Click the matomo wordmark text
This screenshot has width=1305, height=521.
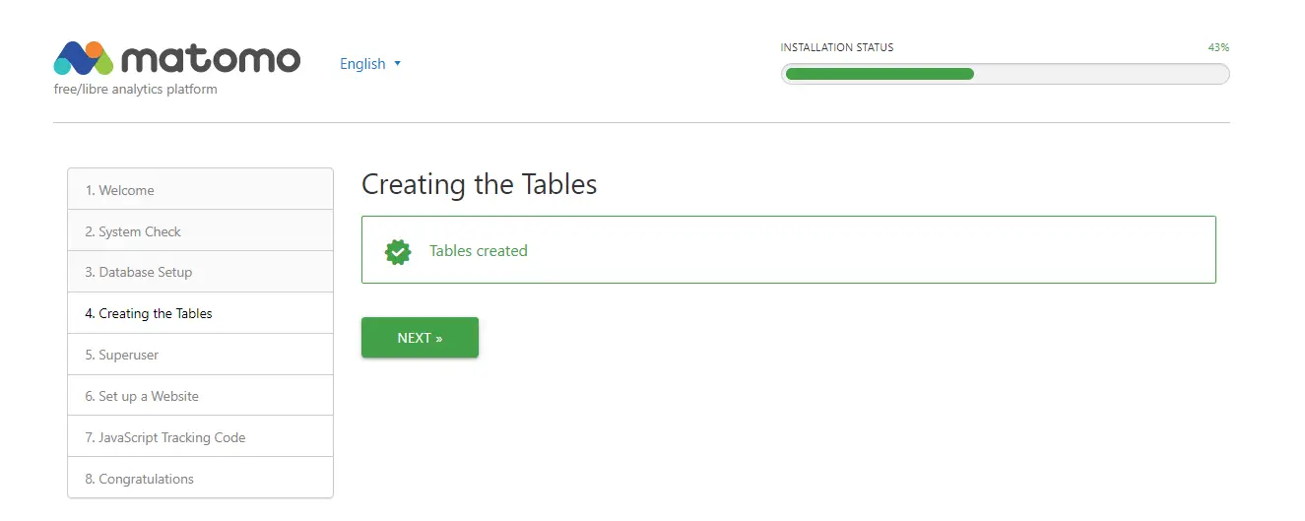(211, 59)
